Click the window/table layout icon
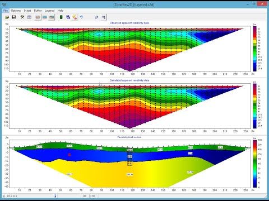Screen dimensions: 269x201 tap(29, 17)
